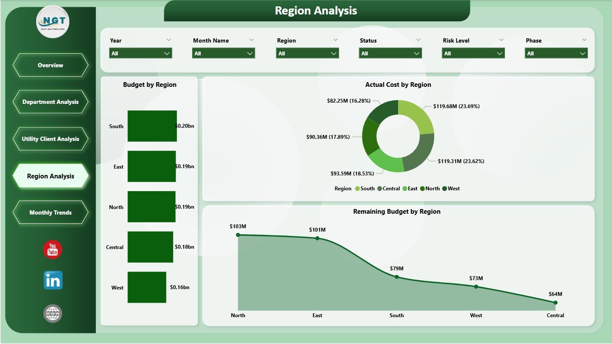This screenshot has height=344, width=612.
Task: Open the Department Analysis page
Action: point(50,102)
